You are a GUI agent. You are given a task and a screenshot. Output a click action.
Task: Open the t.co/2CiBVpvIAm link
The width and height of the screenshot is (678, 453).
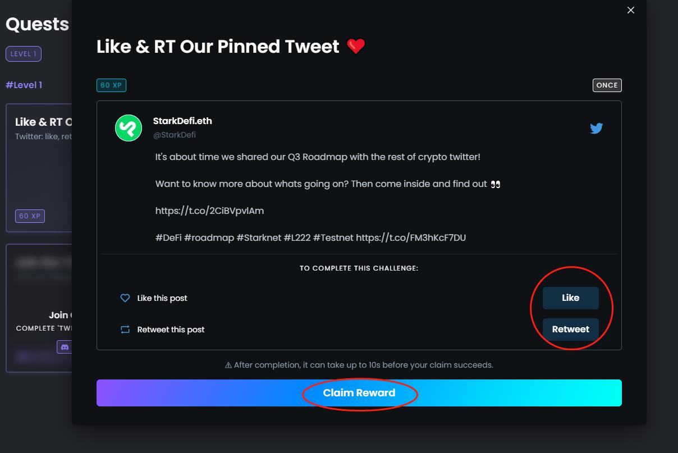(209, 211)
